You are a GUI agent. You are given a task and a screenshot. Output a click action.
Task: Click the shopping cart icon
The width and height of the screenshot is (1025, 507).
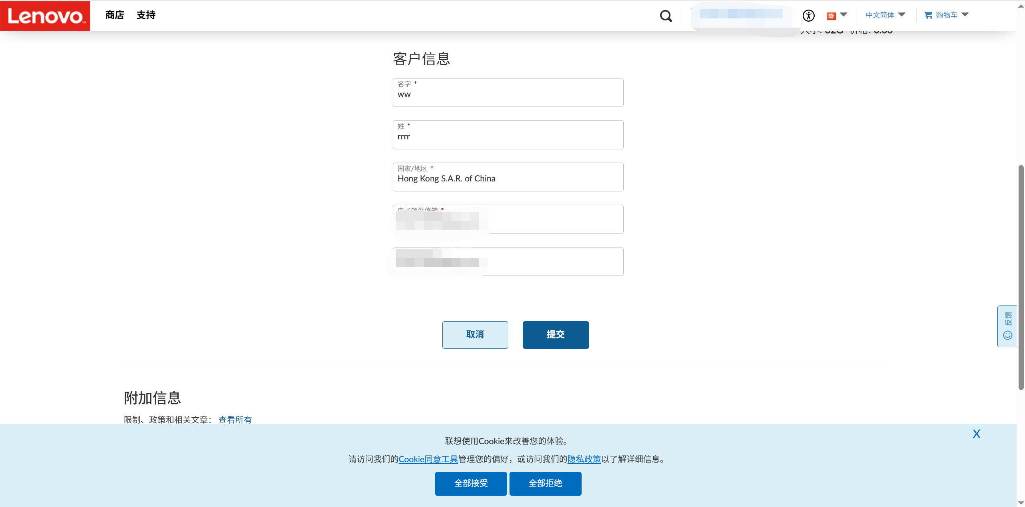928,15
